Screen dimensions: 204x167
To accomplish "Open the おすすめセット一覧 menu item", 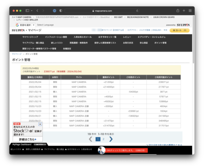I will [108, 37].
